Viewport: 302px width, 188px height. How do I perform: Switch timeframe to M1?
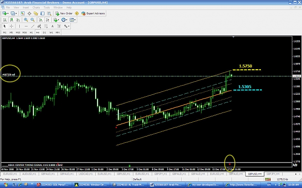coord(5,33)
